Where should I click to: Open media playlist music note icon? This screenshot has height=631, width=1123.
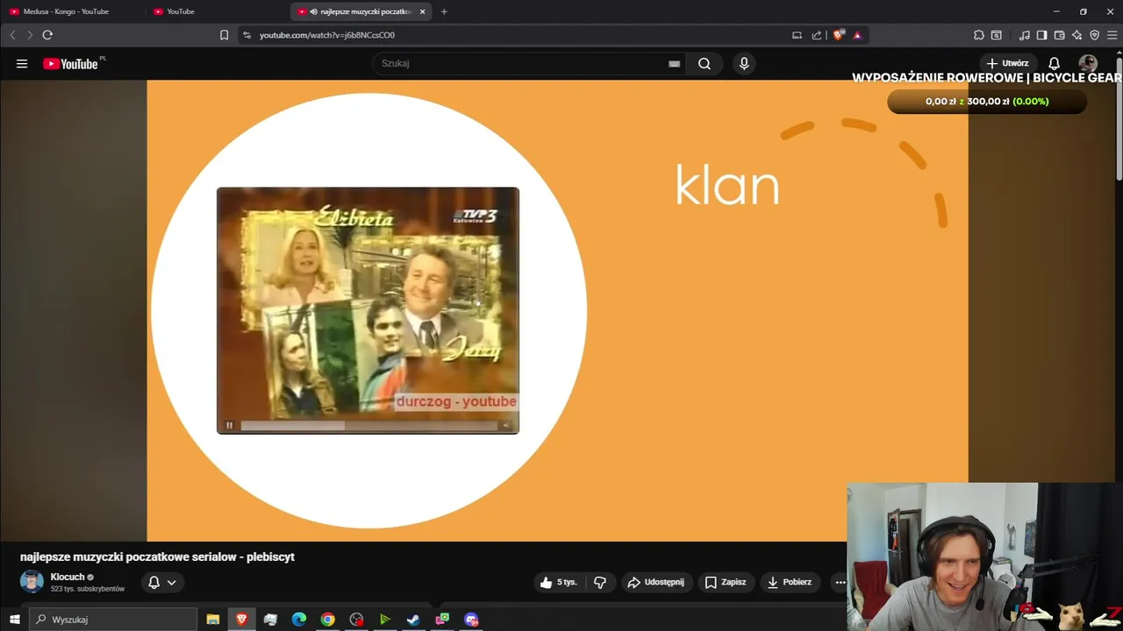tap(1025, 35)
